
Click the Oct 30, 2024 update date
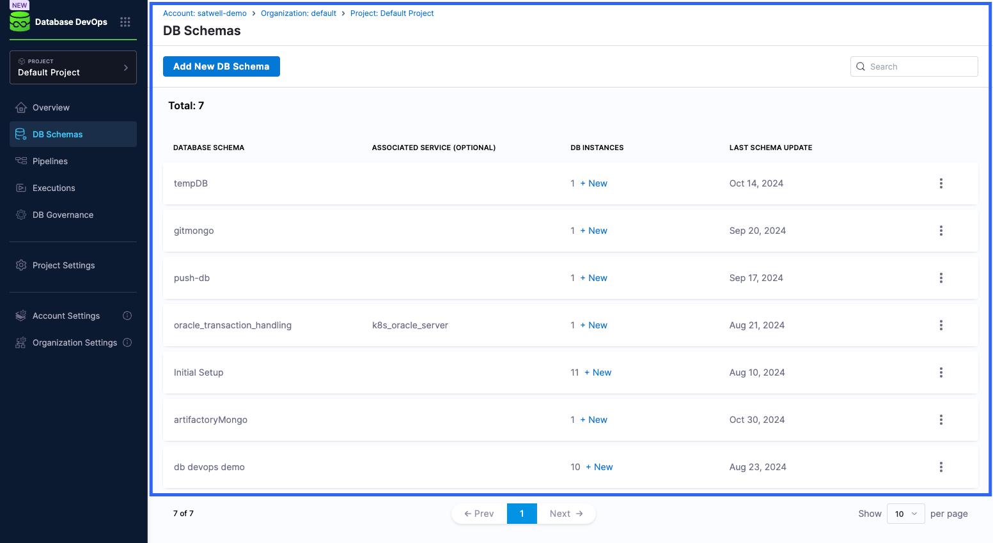[x=757, y=420]
